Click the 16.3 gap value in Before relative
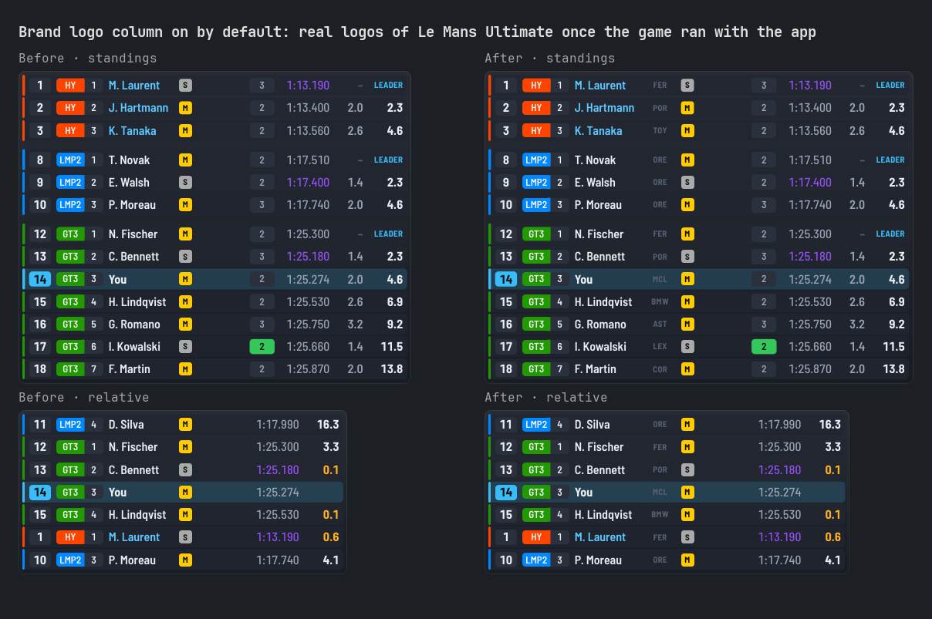The image size is (932, 619). [x=328, y=425]
